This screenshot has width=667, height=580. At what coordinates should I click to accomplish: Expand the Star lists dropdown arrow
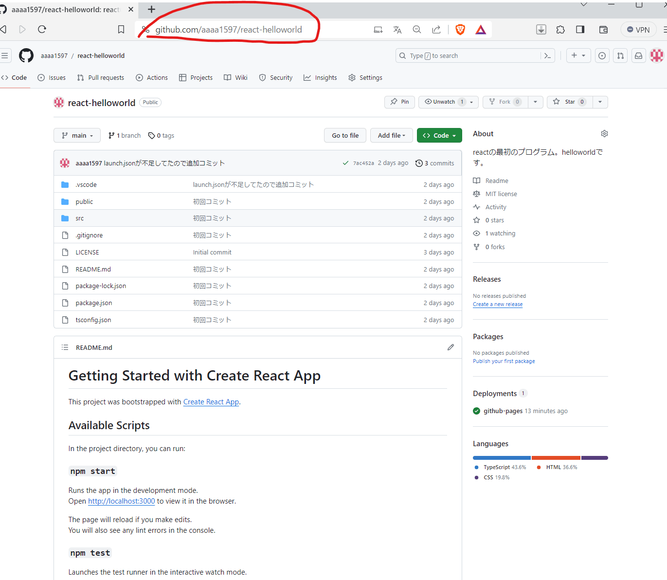[x=600, y=102]
